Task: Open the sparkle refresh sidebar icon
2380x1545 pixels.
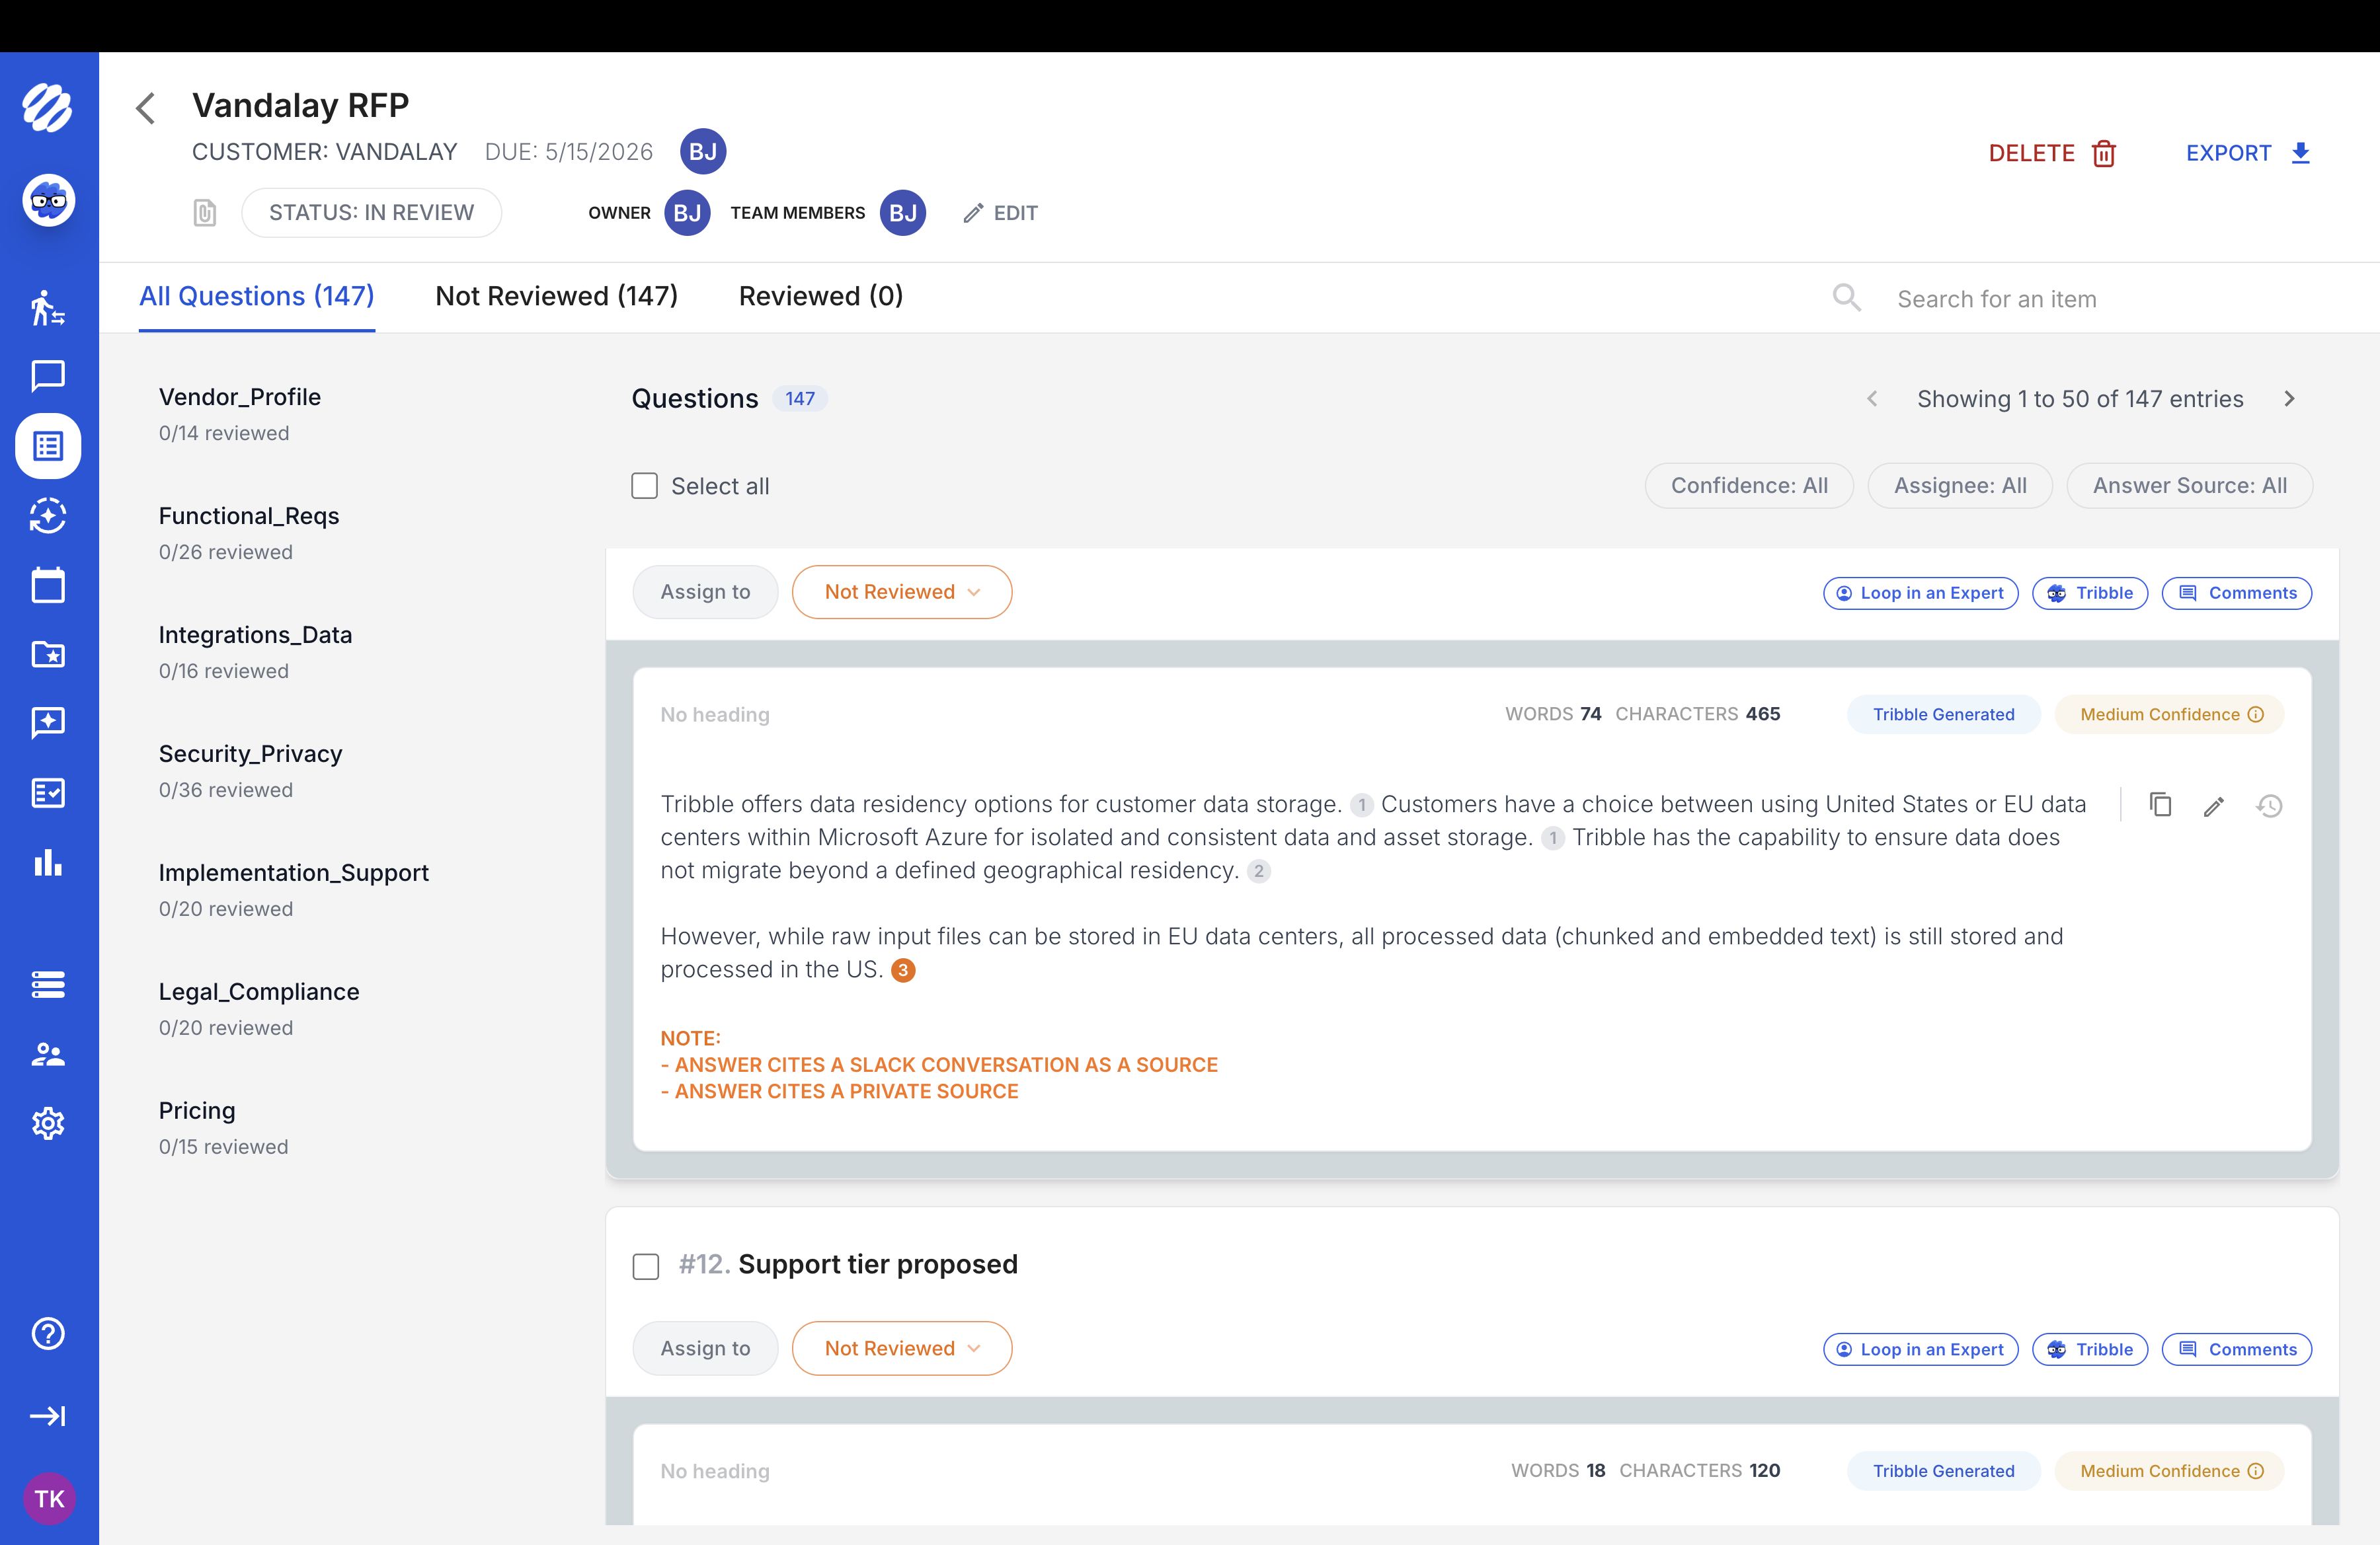Action: click(48, 515)
